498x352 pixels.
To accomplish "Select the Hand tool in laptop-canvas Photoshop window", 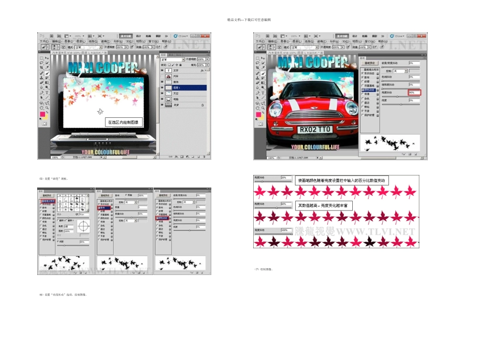I will point(41,108).
